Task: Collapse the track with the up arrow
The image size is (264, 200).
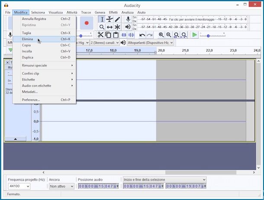Action: (x=16, y=139)
